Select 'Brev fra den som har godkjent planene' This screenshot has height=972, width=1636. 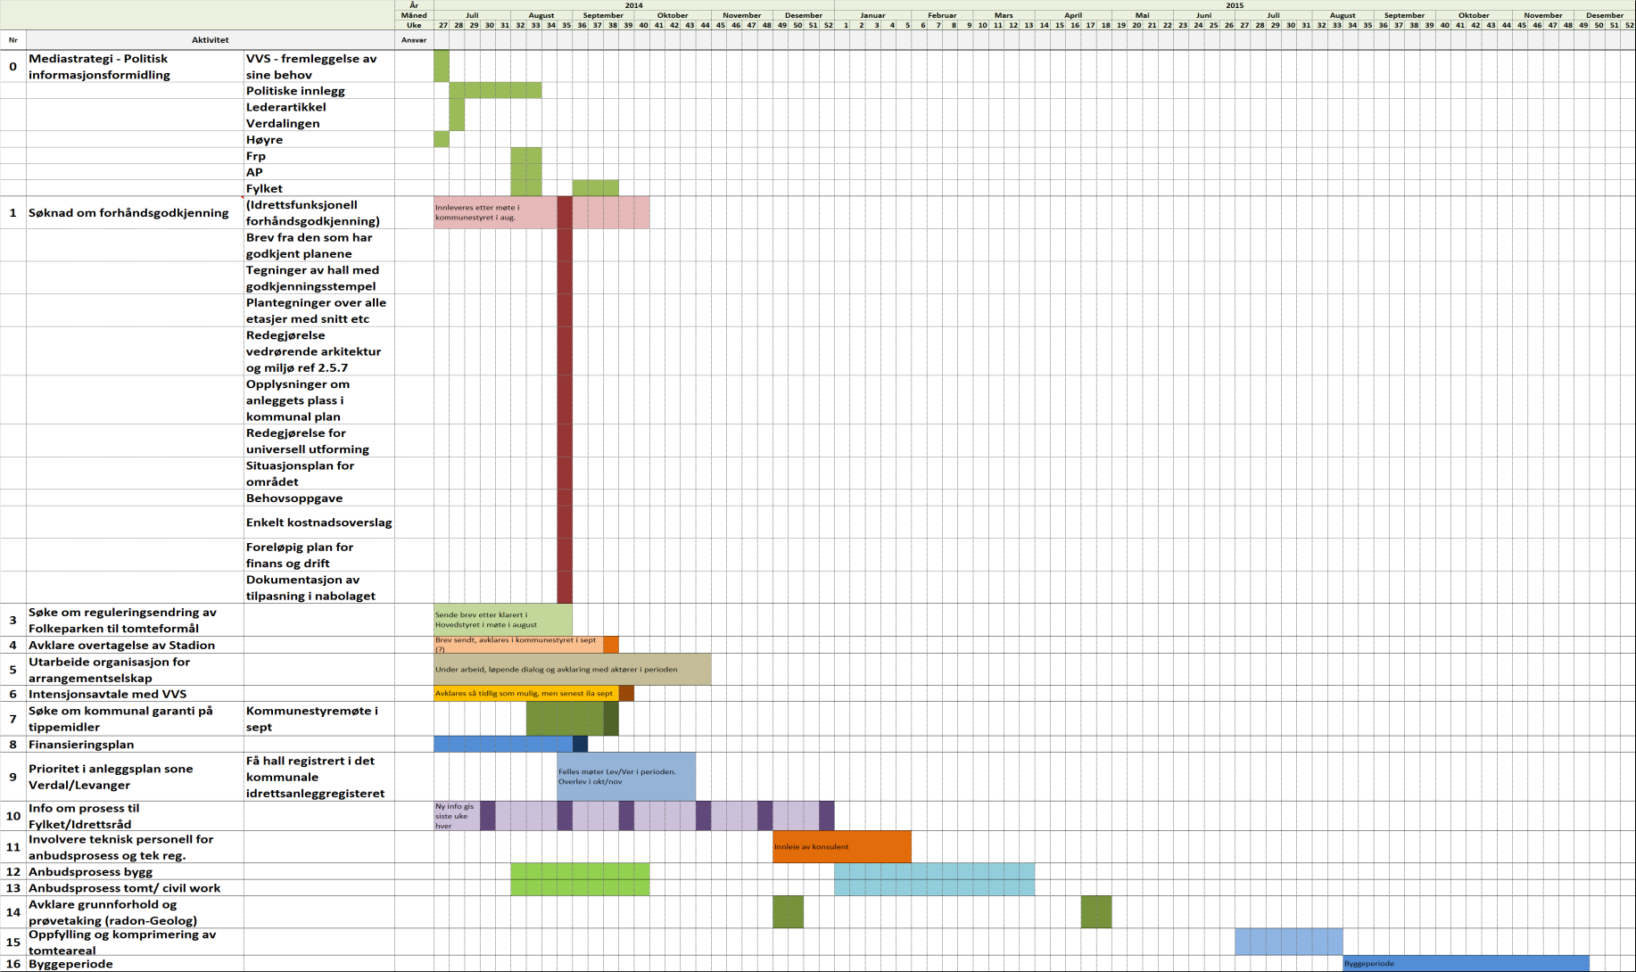(319, 245)
